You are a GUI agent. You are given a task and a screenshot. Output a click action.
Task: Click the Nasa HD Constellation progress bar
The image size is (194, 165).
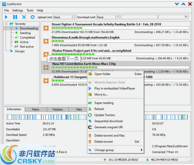120,68
